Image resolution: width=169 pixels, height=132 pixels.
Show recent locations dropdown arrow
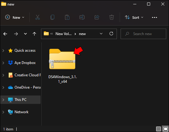tap(25, 34)
